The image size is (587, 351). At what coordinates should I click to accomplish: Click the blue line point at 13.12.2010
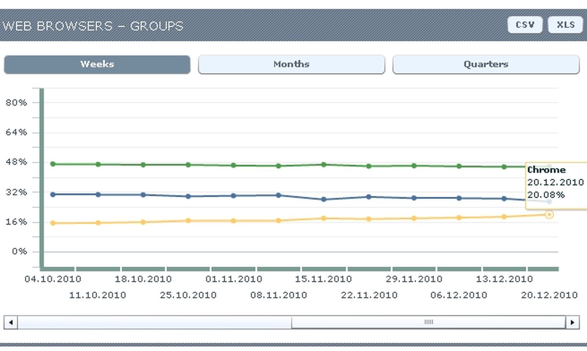pyautogui.click(x=504, y=199)
